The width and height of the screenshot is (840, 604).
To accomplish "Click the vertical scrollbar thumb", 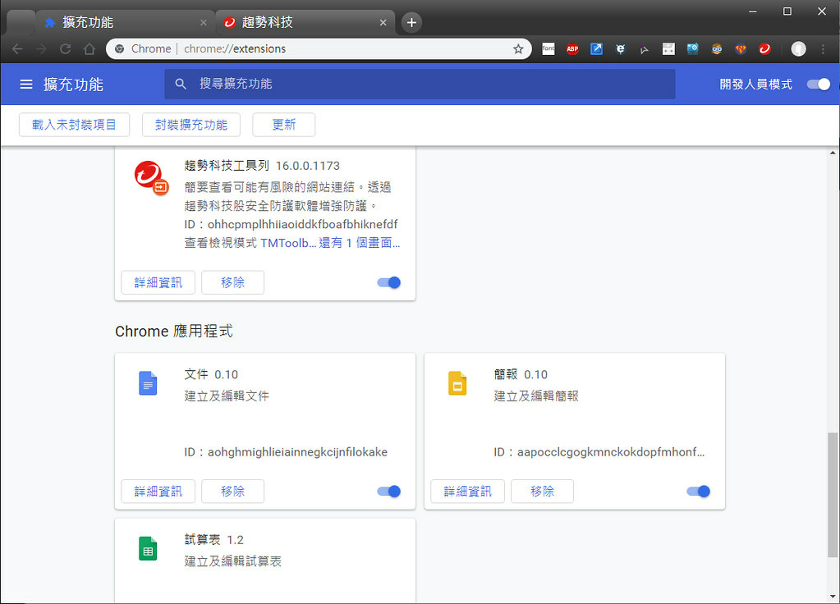I will point(832,494).
